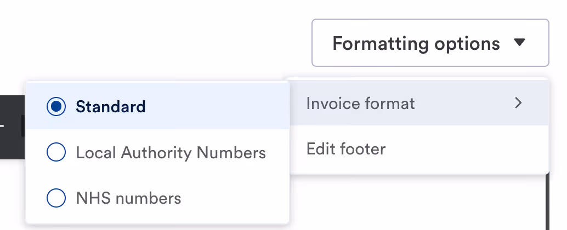Choose Local Authority Numbers radio option
This screenshot has width=567, height=230.
click(56, 152)
